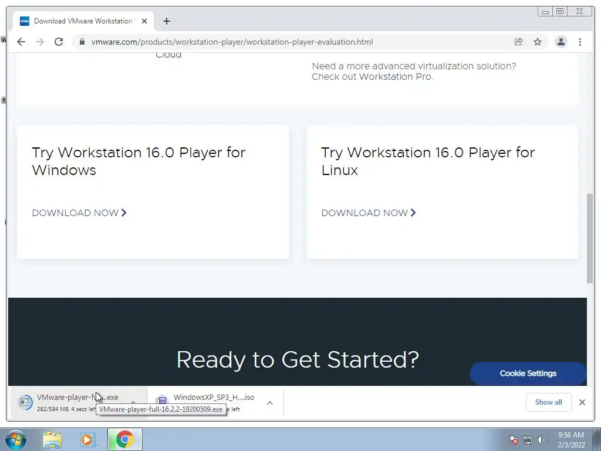The image size is (601, 451).
Task: Download Now for Workstation Player Windows
Action: click(x=79, y=213)
